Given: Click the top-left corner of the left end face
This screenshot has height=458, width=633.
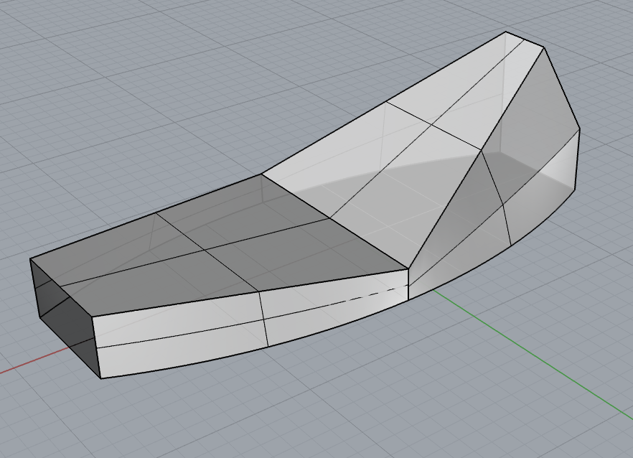Looking at the screenshot, I should point(30,259).
